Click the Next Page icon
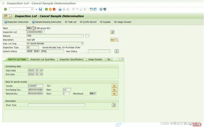 click(x=82, y=9)
